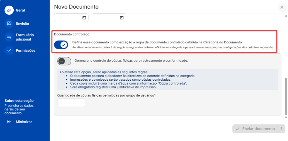Click the Minimizar sidebar label
The width and height of the screenshot is (288, 141).
coord(24,122)
